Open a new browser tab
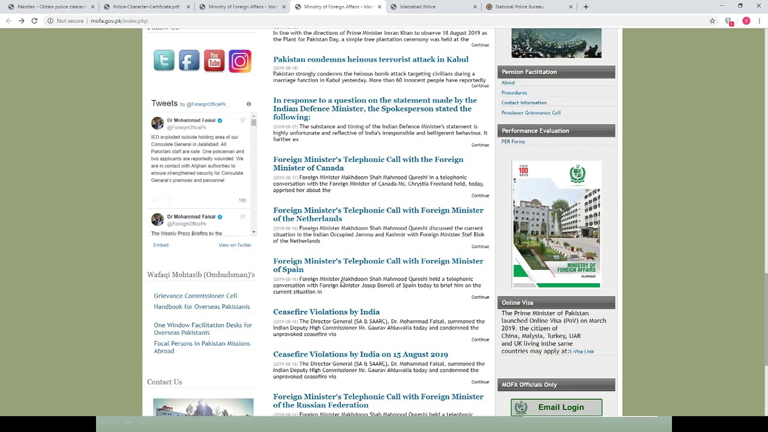The height and width of the screenshot is (432, 768). [586, 7]
